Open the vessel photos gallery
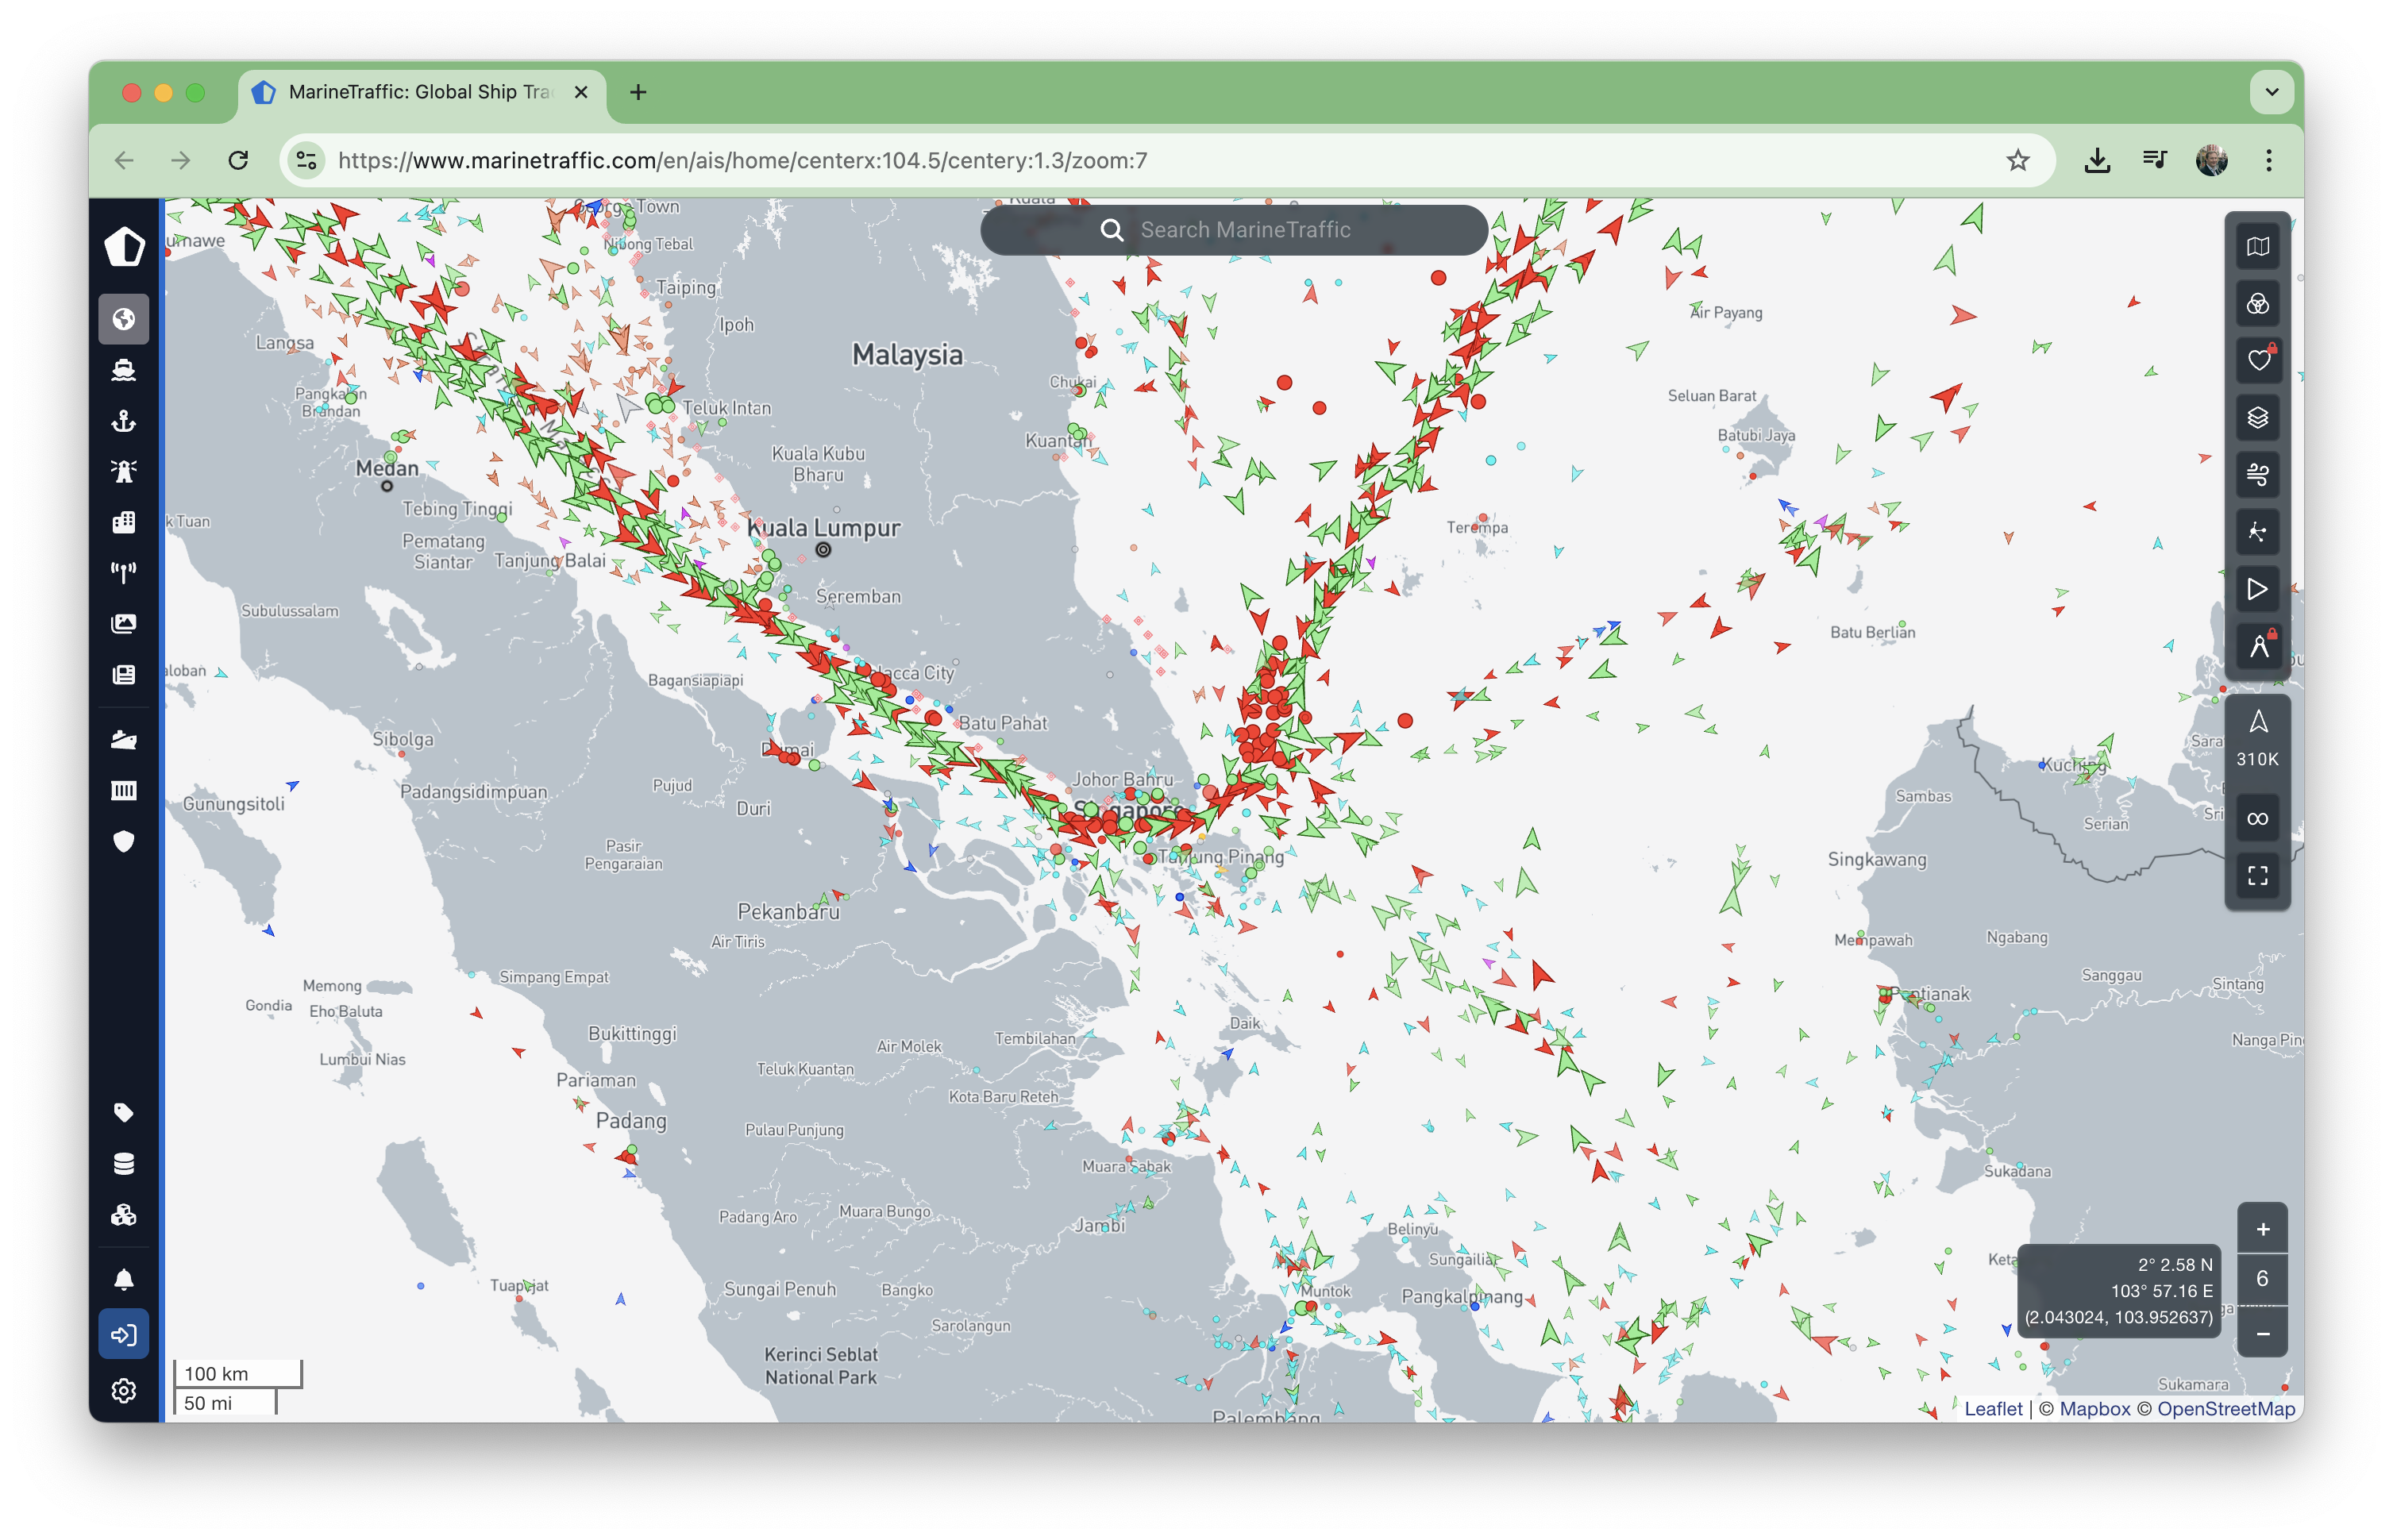The image size is (2393, 1540). coord(124,622)
